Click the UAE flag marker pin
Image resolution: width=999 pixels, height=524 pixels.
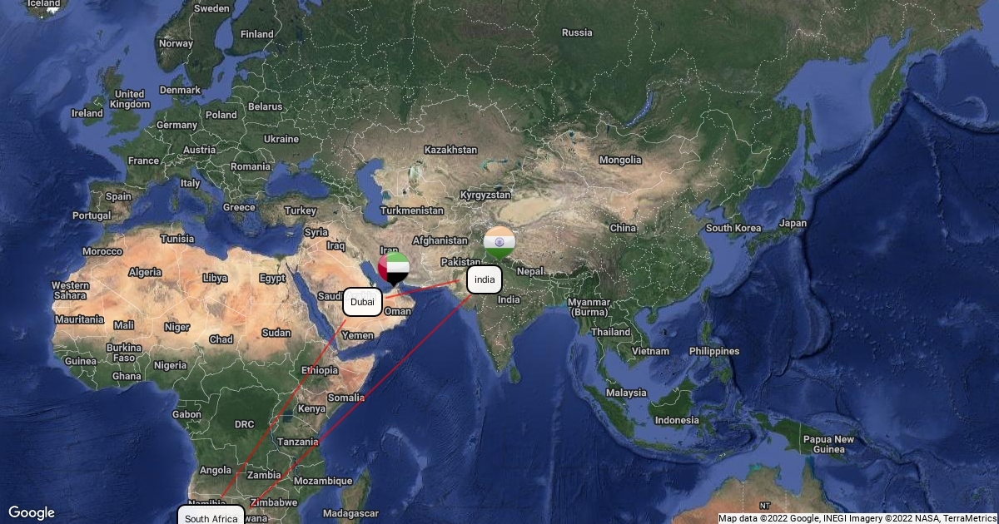click(394, 269)
